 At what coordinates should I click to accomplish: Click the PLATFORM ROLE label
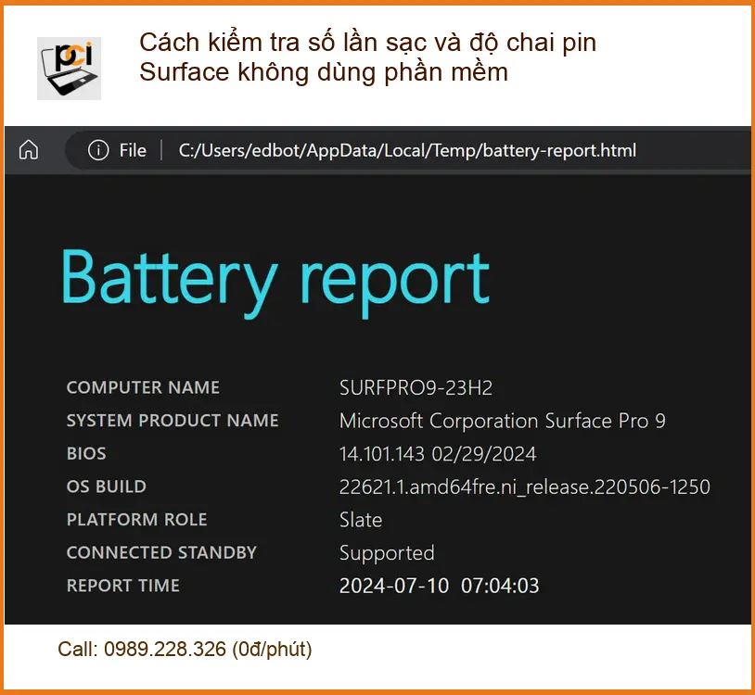point(136,520)
